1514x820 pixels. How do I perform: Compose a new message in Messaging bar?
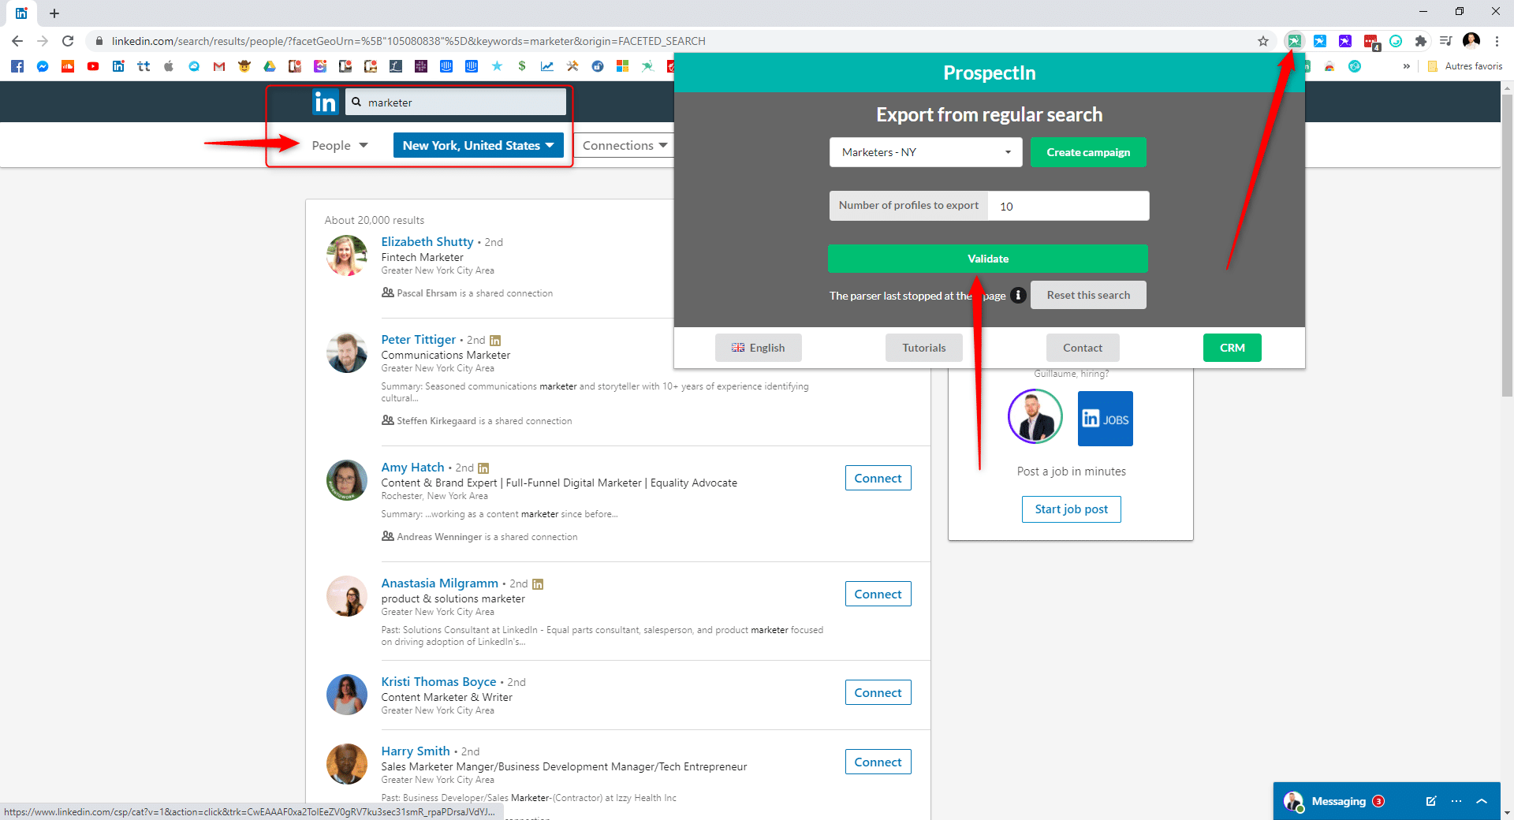(1431, 801)
